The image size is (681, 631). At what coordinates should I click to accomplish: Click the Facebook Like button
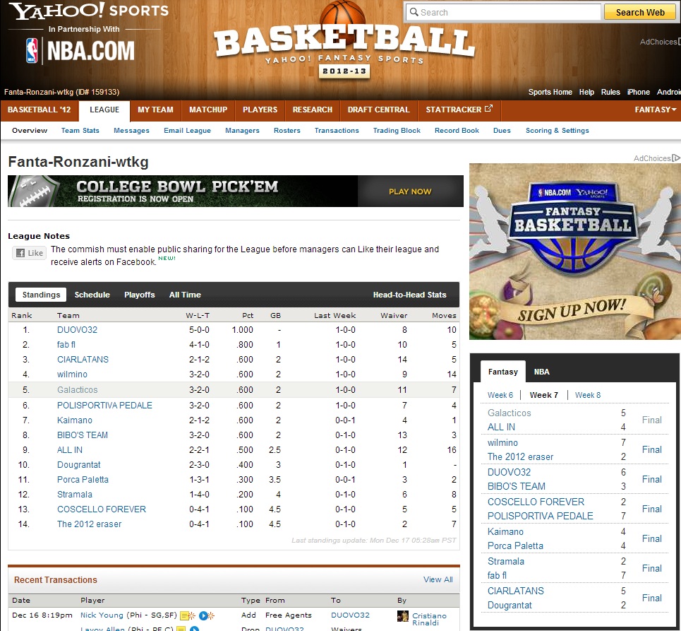(x=29, y=253)
